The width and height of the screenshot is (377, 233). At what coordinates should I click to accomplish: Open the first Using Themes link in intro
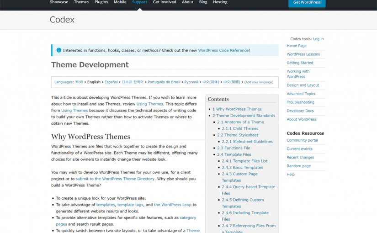tap(150, 104)
